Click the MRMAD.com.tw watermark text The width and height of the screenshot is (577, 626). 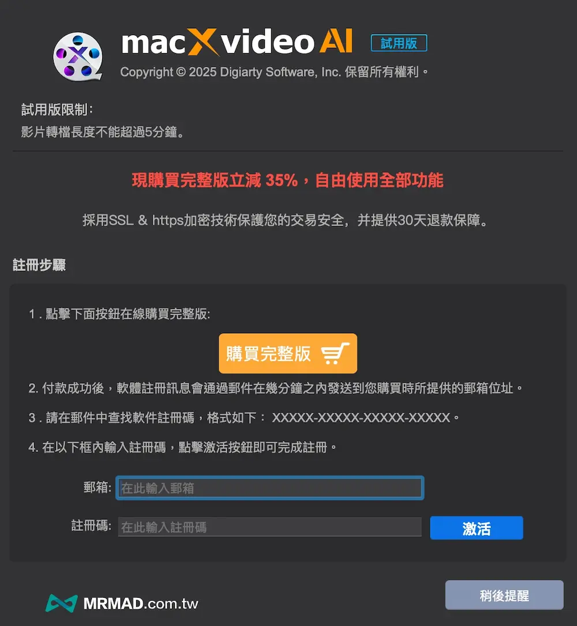[141, 604]
